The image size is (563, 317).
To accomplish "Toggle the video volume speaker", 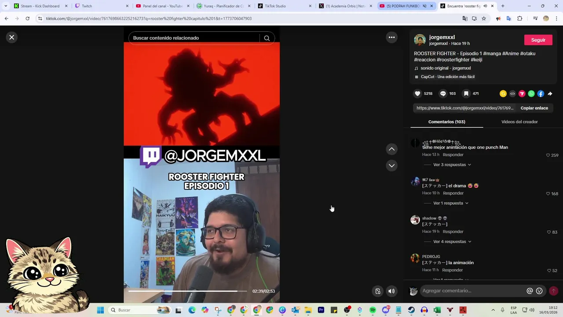I will coord(391,291).
